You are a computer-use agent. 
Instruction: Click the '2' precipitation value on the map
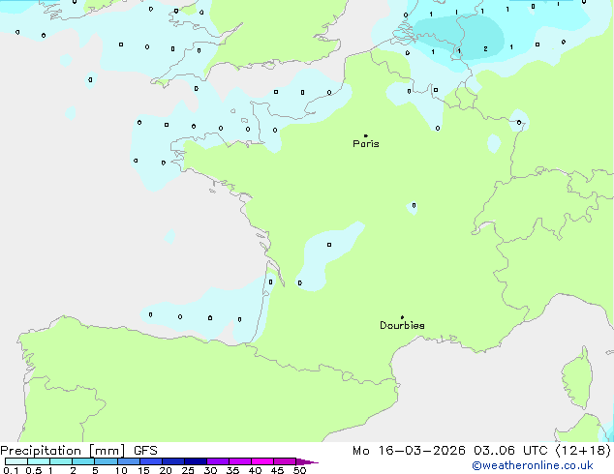coord(485,49)
